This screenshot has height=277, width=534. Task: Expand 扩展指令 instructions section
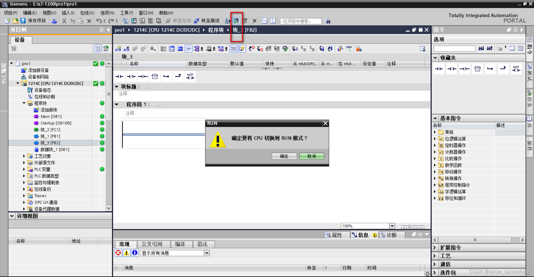point(435,248)
